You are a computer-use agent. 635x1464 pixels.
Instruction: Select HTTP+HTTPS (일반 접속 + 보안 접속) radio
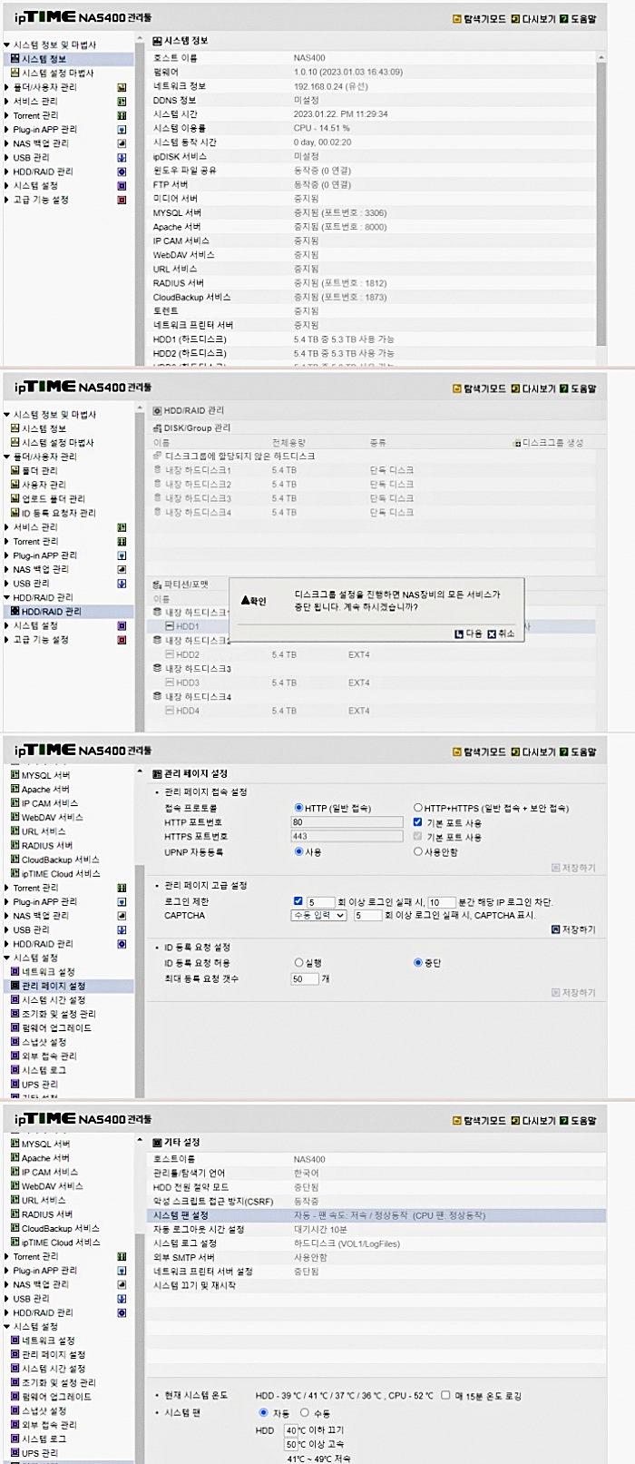pyautogui.click(x=418, y=808)
